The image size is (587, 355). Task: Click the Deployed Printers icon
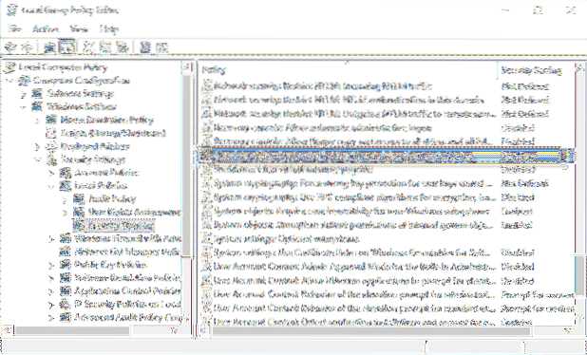click(51, 146)
